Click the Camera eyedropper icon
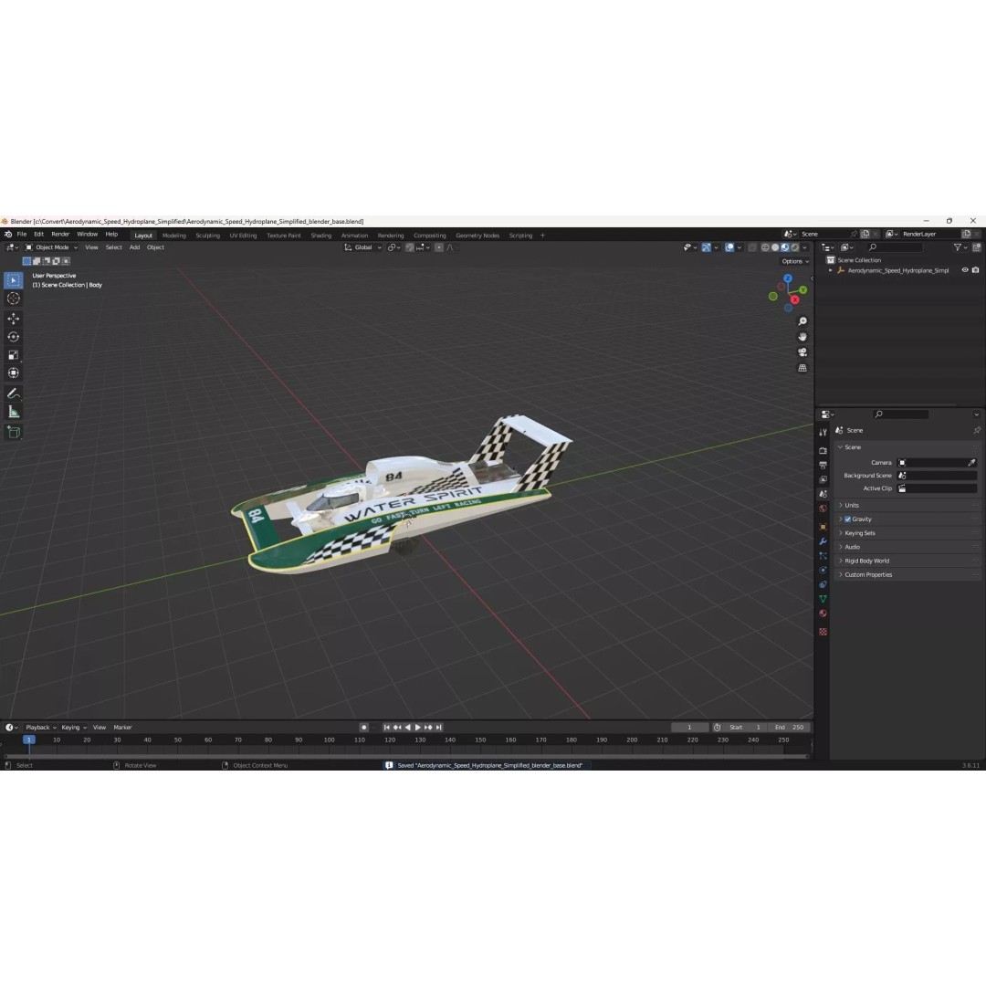The height and width of the screenshot is (986, 986). coord(971,462)
